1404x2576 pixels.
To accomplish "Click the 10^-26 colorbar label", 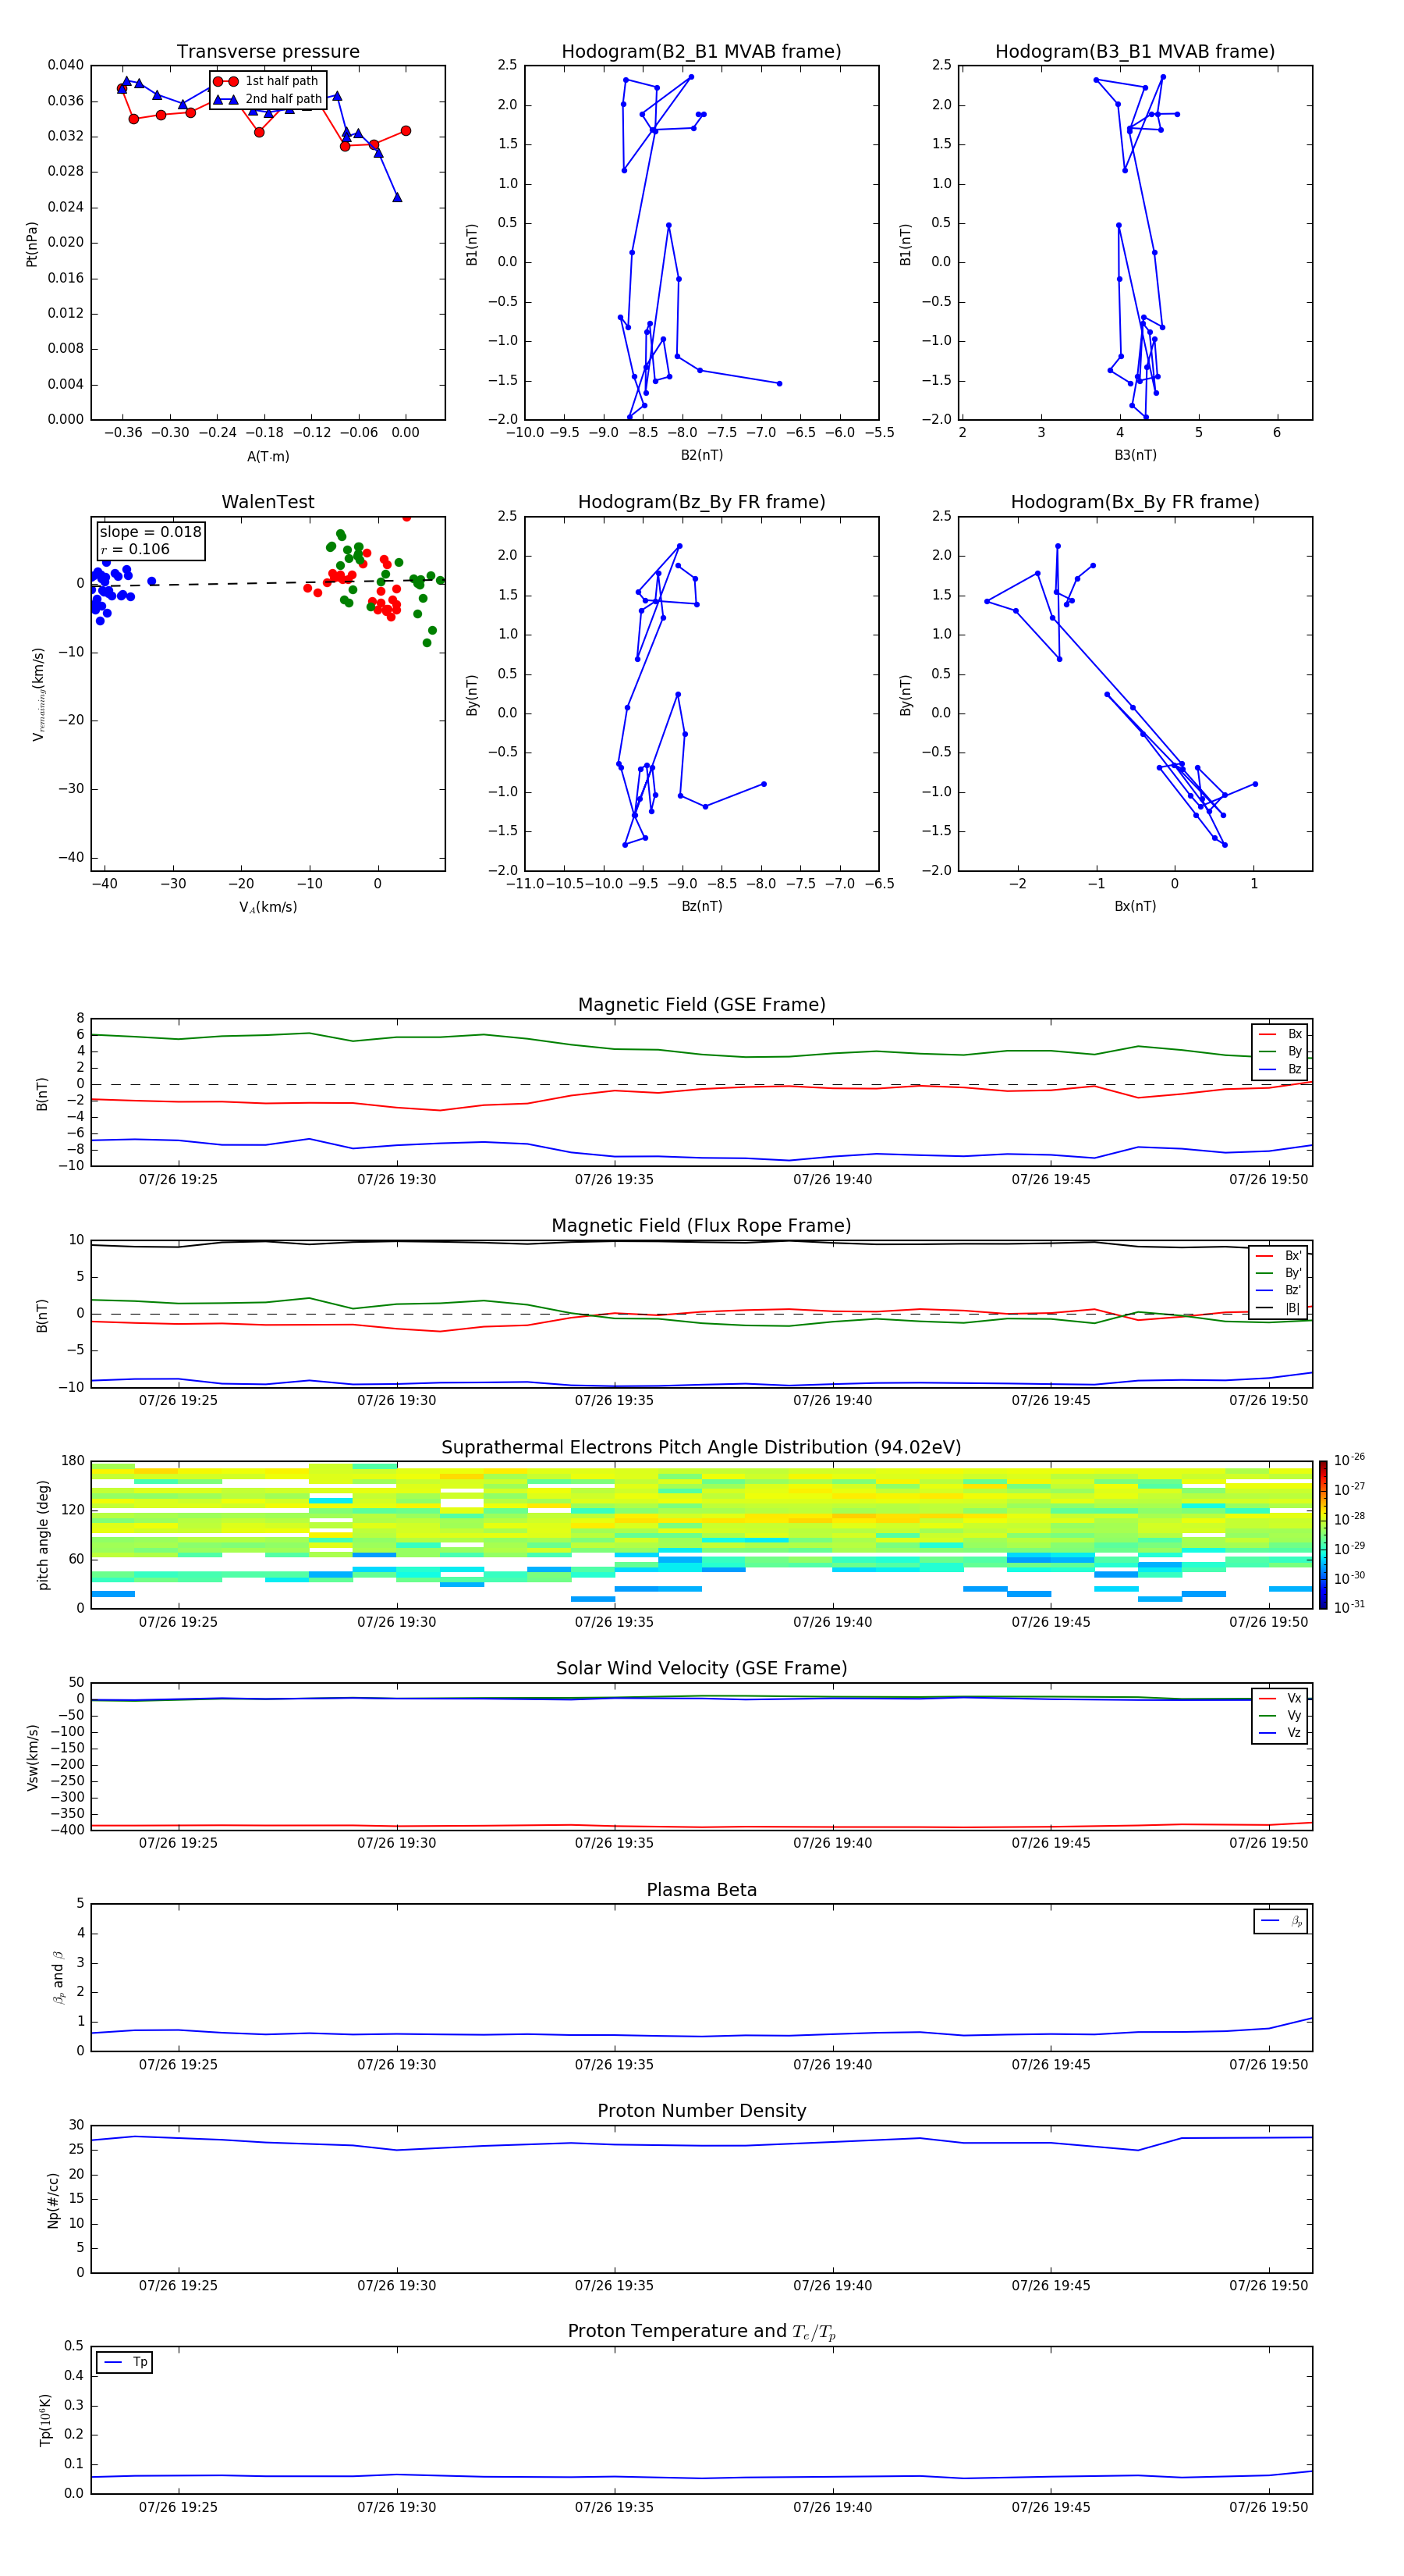I will 1349,1460.
